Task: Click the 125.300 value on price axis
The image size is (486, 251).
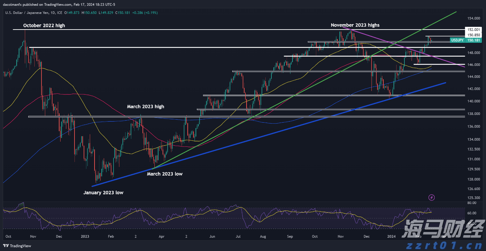Action: [x=473, y=198]
